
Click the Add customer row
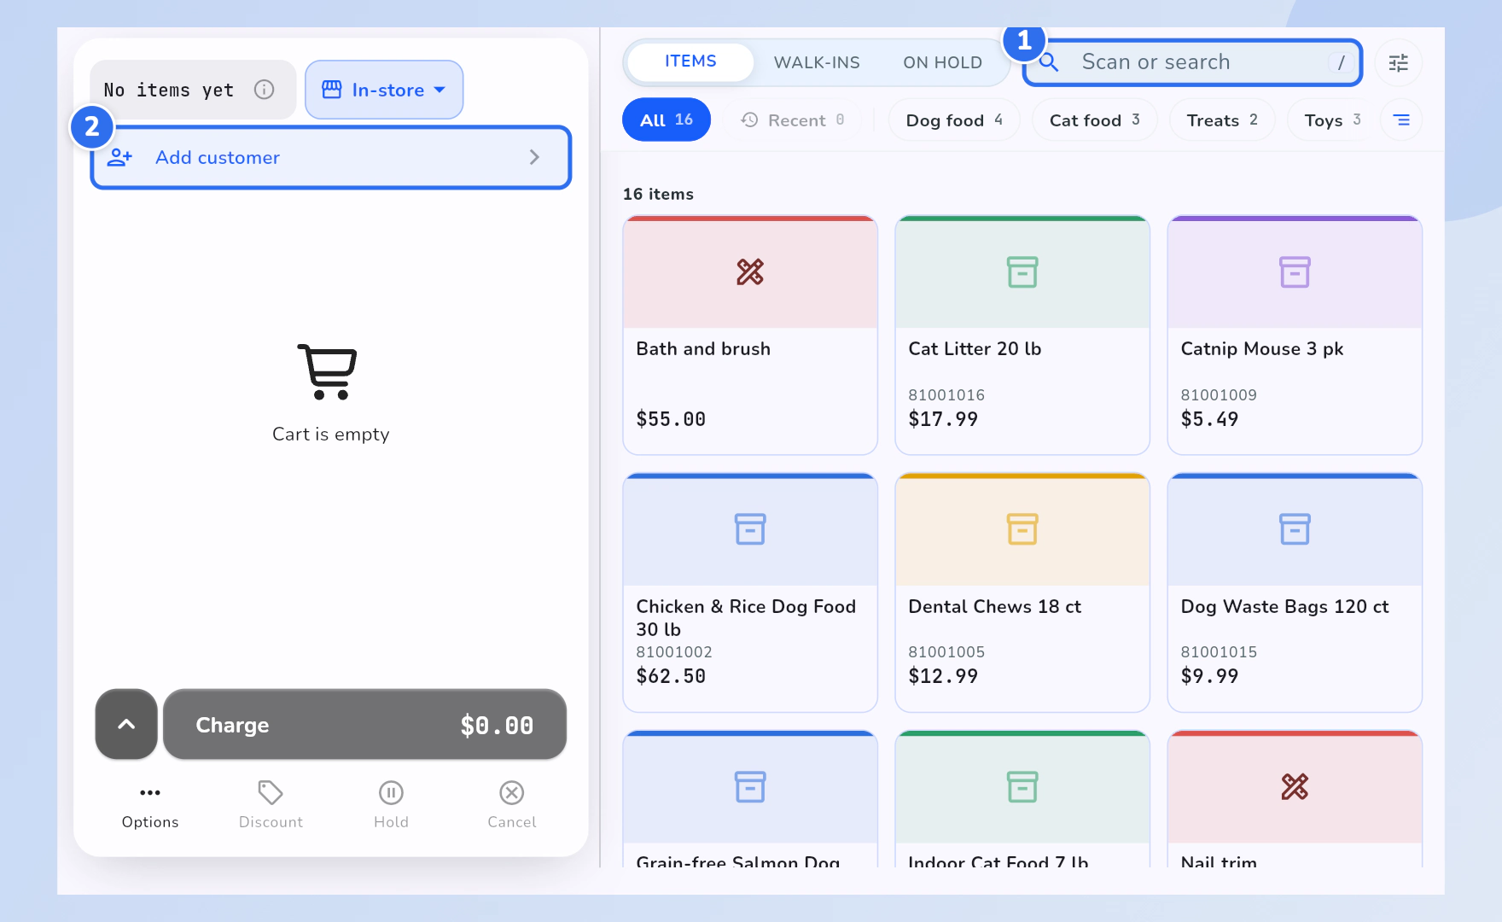pyautogui.click(x=331, y=158)
